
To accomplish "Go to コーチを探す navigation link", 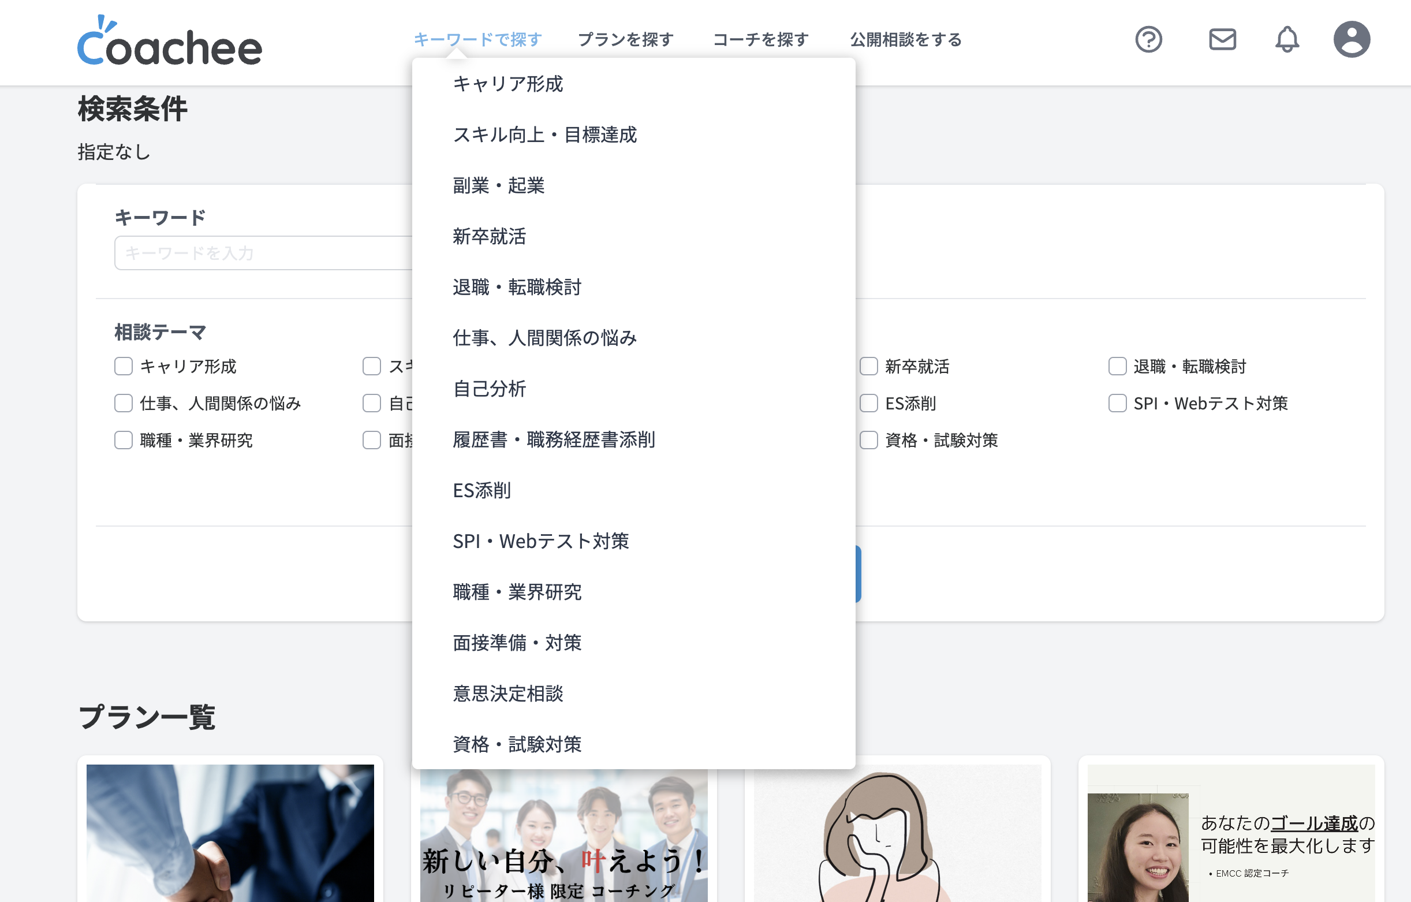I will [x=760, y=40].
